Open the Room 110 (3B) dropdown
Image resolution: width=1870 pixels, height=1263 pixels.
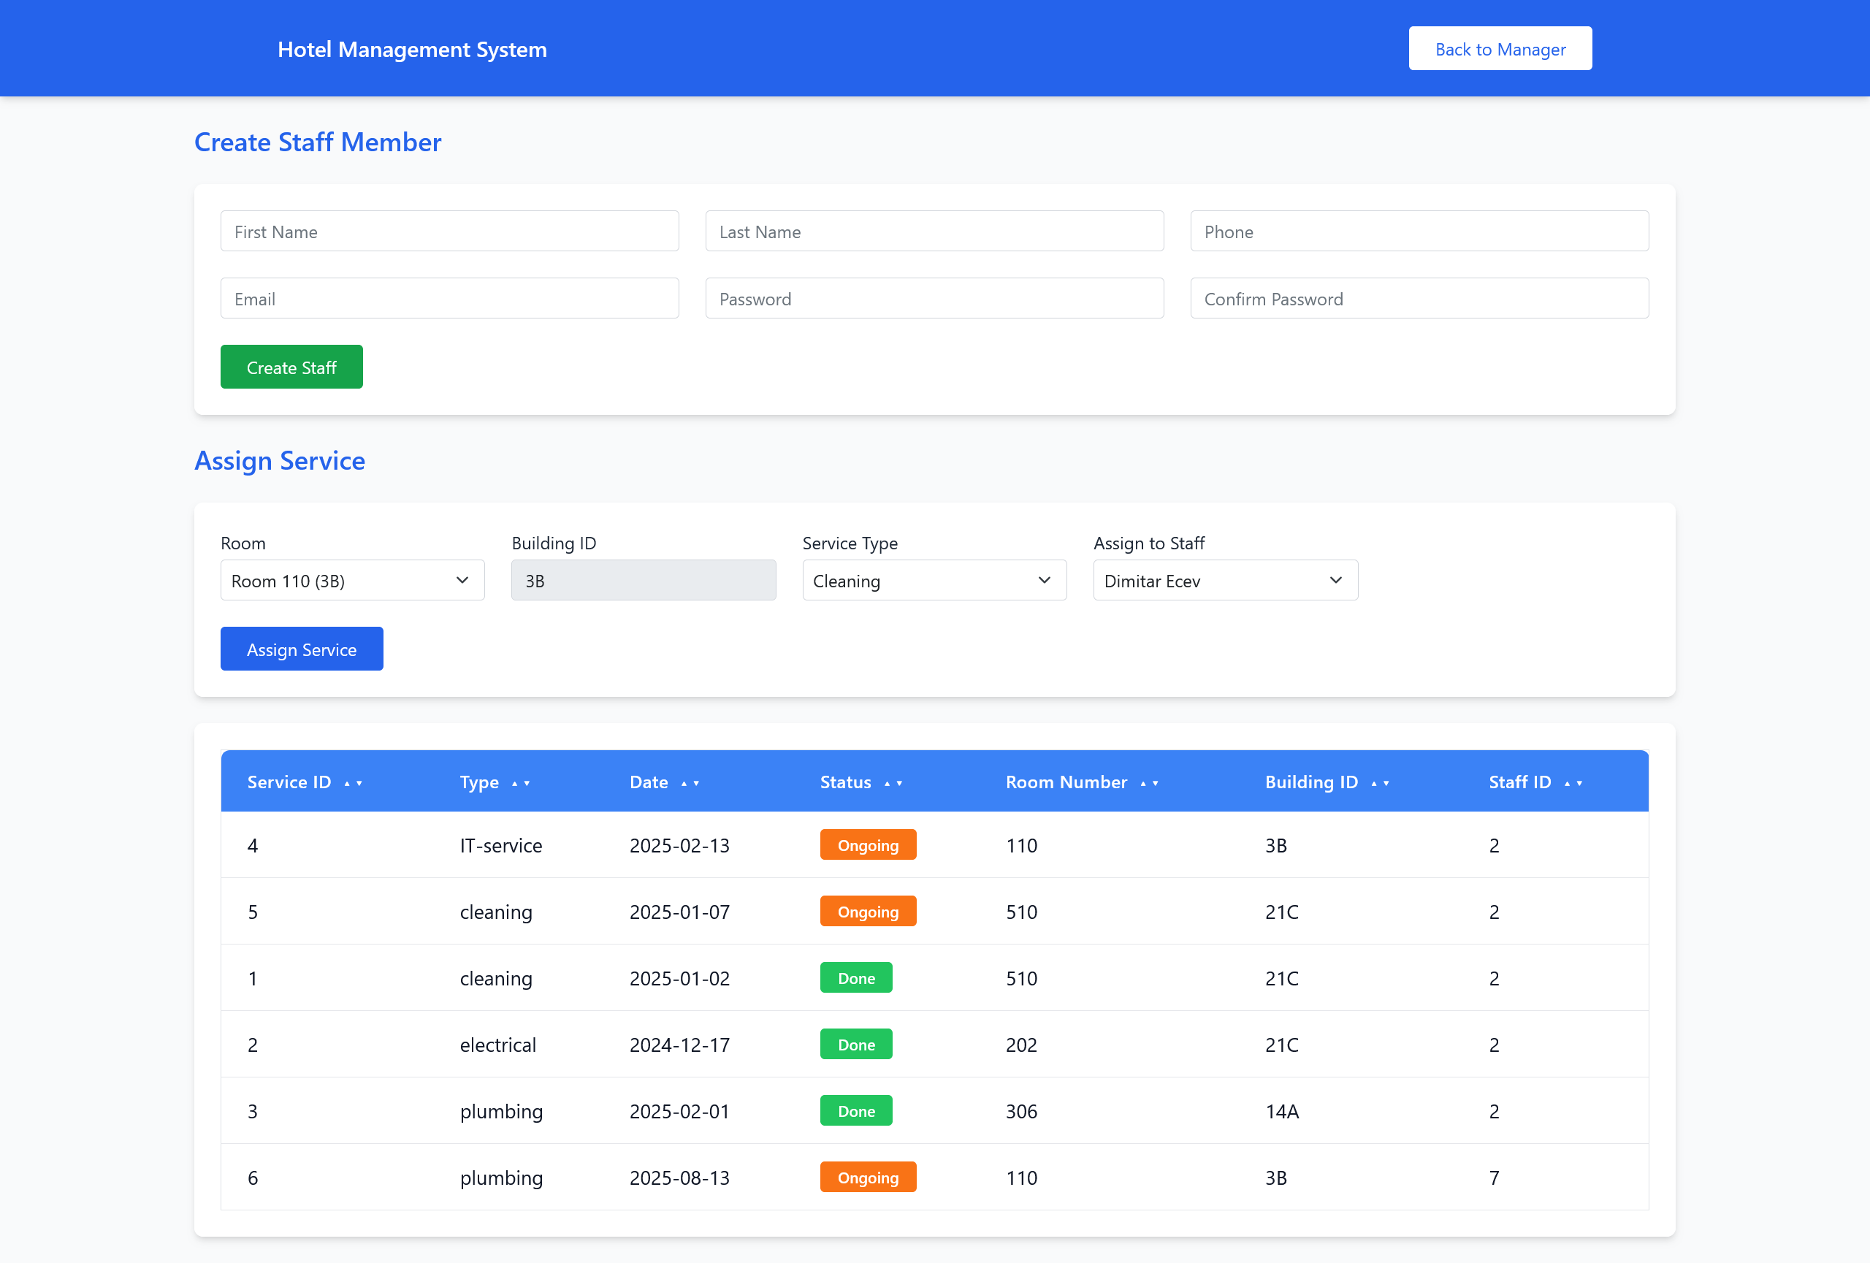(352, 580)
